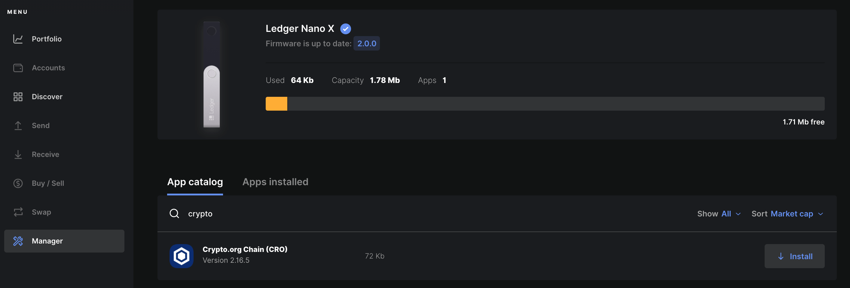Viewport: 850px width, 288px height.
Task: Click the app search field containing crypto
Action: coord(429,214)
